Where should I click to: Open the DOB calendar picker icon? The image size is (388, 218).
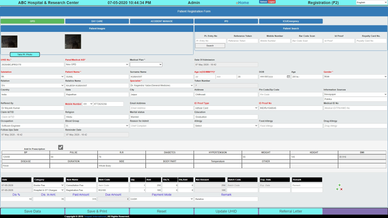pos(288,77)
